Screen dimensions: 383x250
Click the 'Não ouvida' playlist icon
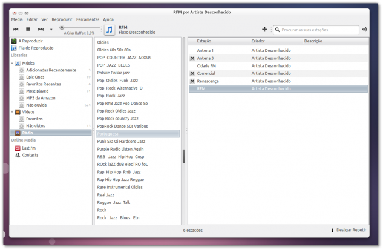coord(22,105)
